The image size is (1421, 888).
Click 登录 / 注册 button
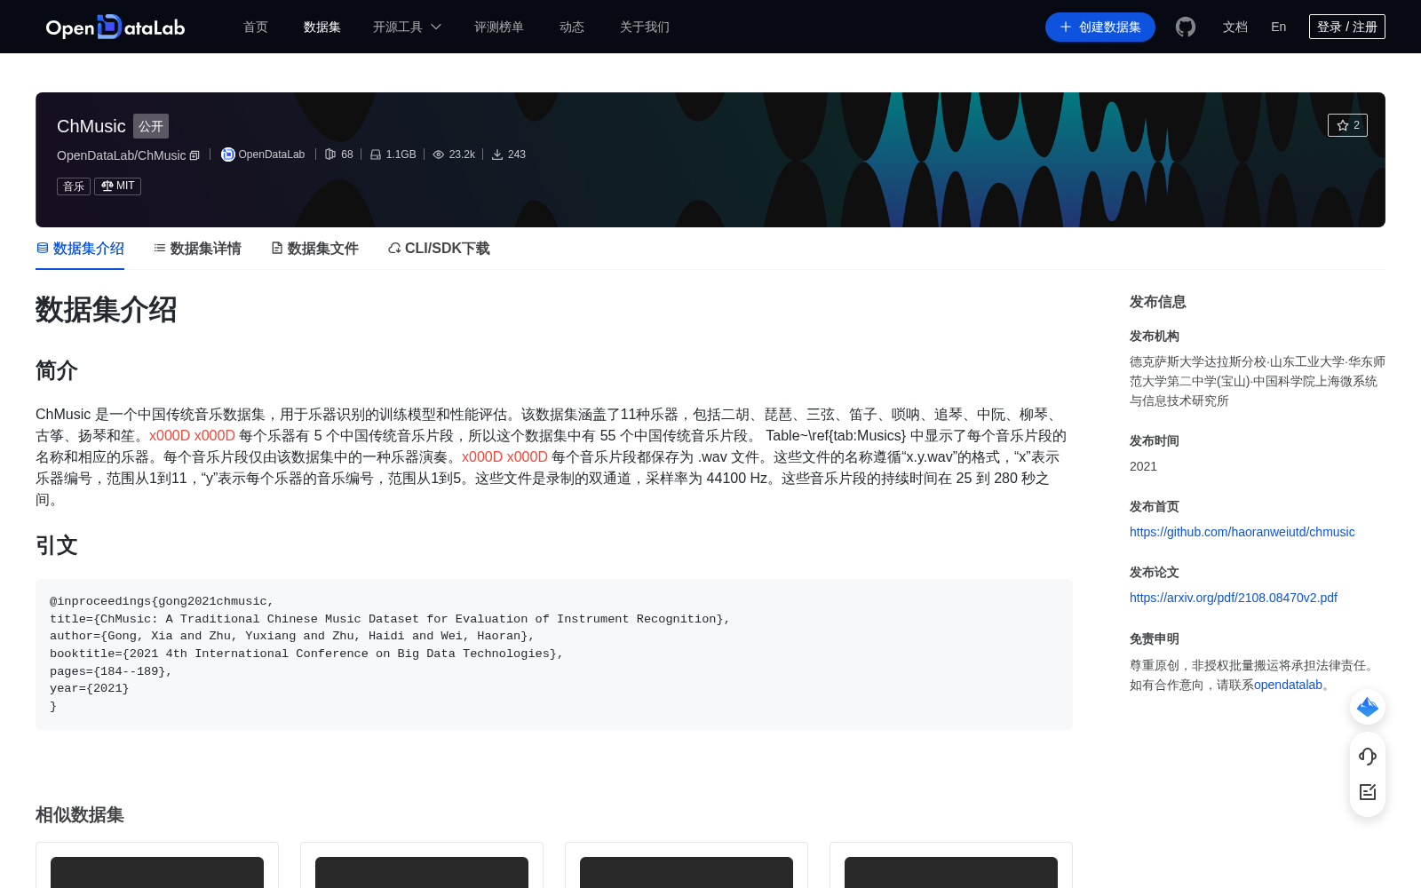click(1347, 27)
